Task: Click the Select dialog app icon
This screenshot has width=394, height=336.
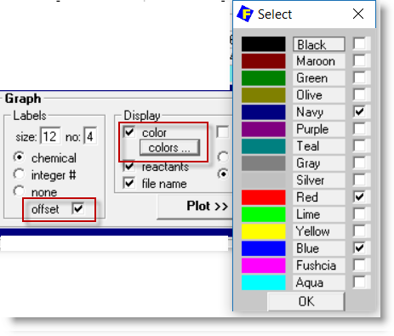Action: [x=245, y=14]
